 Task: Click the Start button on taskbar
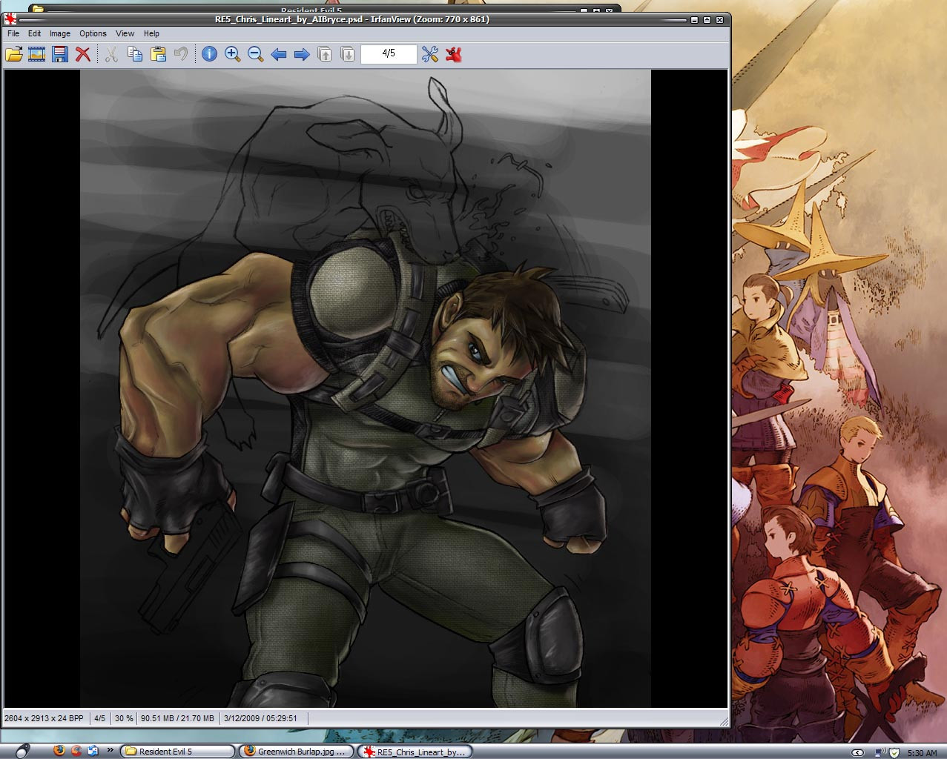coord(22,751)
